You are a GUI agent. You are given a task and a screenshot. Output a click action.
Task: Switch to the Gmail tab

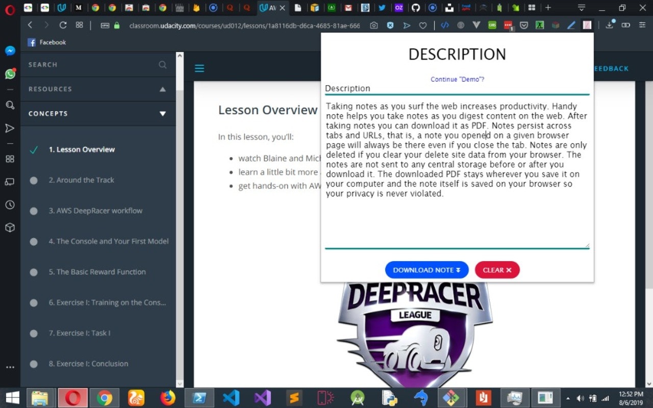(348, 8)
